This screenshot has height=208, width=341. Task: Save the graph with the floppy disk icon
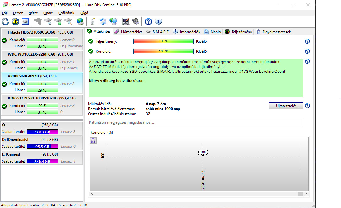point(93,141)
